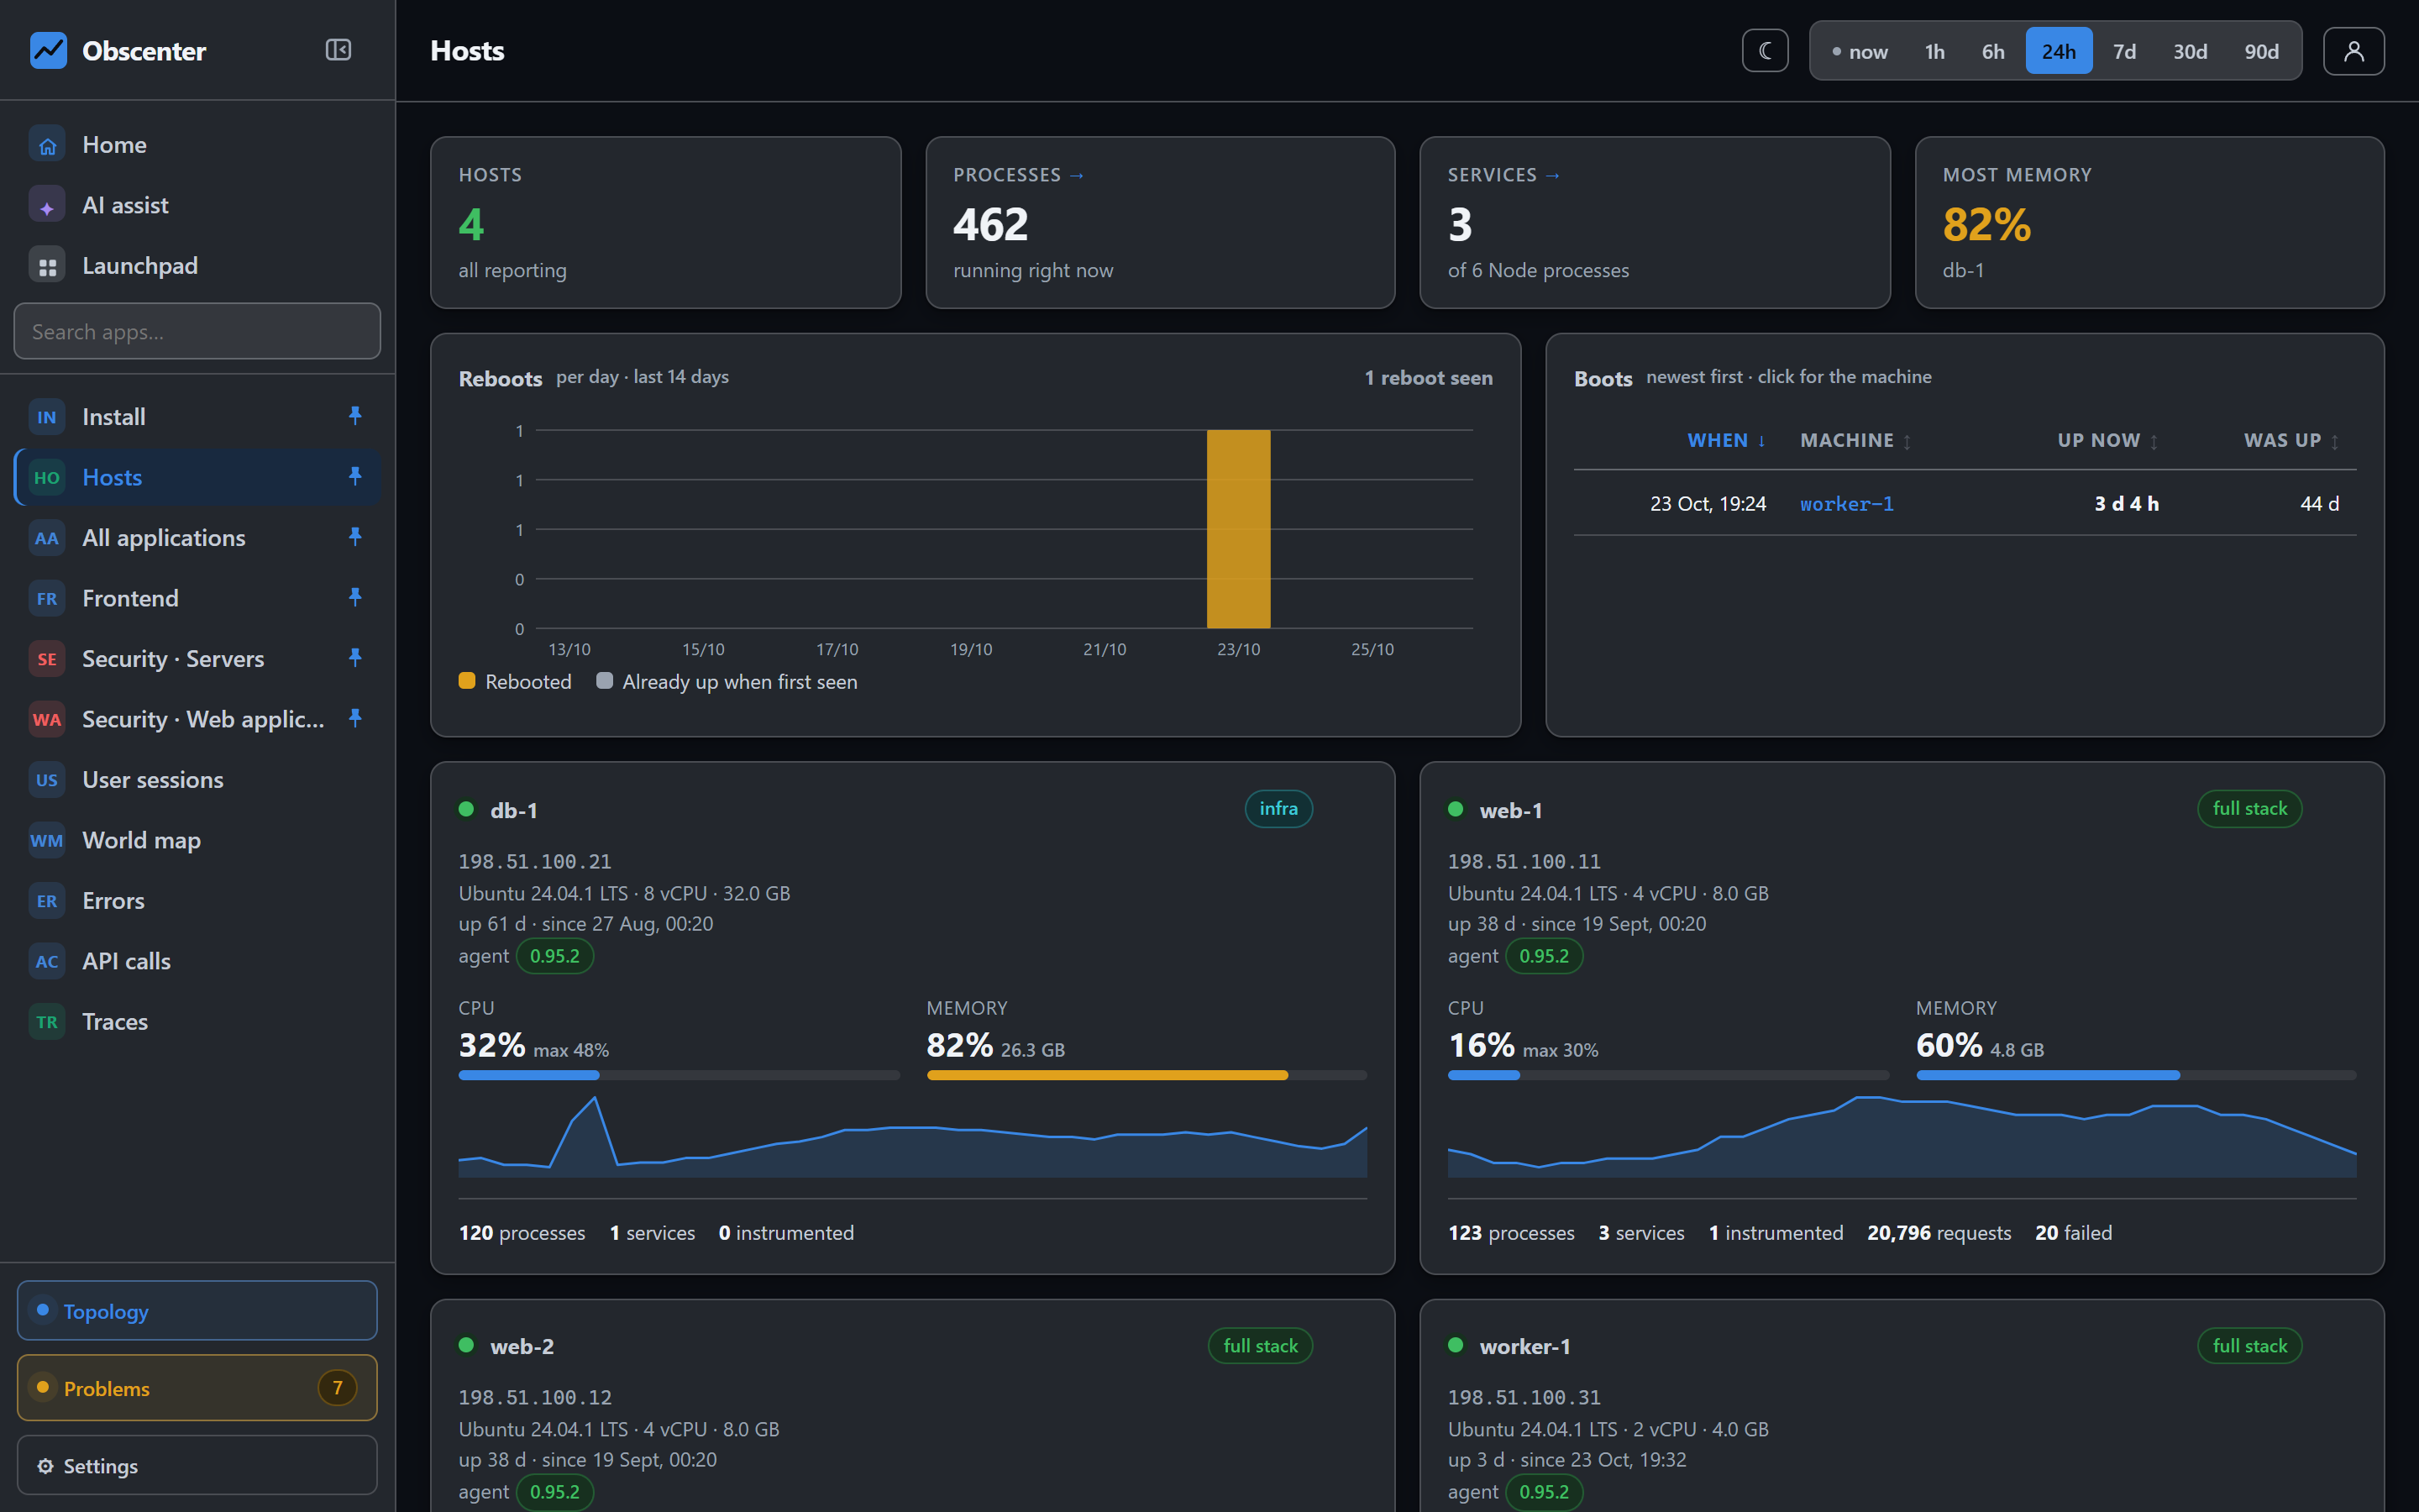
Task: Switch to 7d time range
Action: click(x=2124, y=51)
